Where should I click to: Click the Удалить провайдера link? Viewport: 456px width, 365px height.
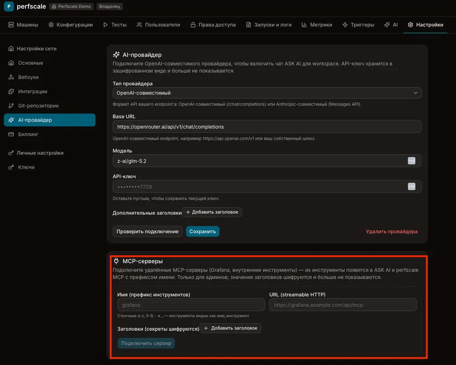pyautogui.click(x=391, y=232)
